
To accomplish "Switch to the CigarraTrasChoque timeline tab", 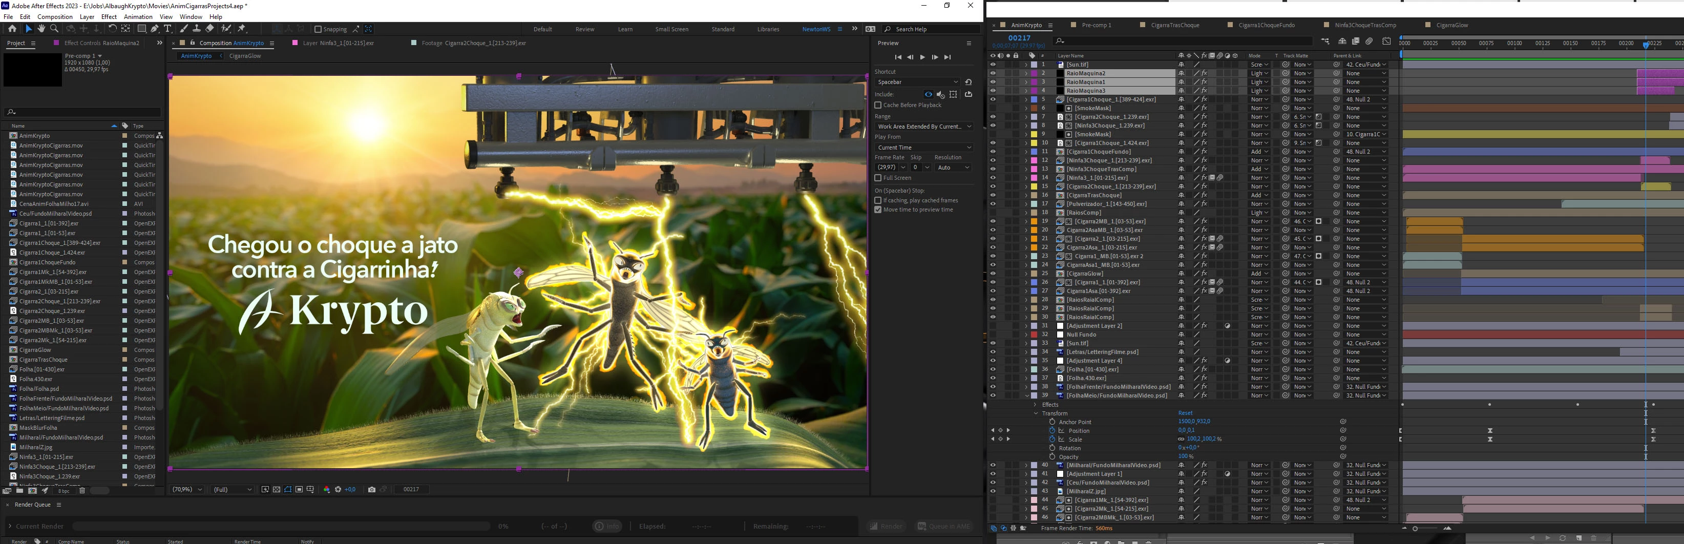I will [1175, 25].
